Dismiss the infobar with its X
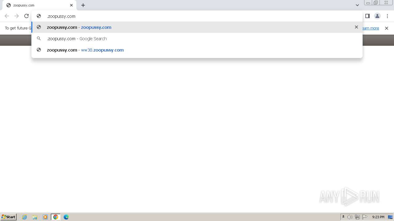 pos(387,28)
